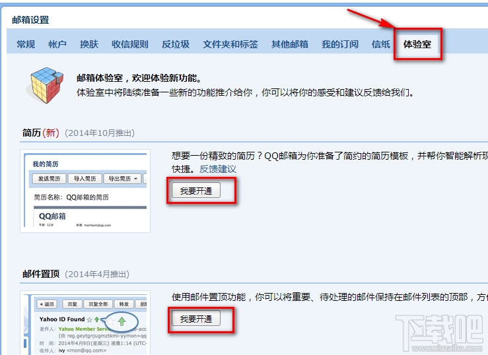Open the 反馈建议 link
The height and width of the screenshot is (355, 488).
(218, 169)
